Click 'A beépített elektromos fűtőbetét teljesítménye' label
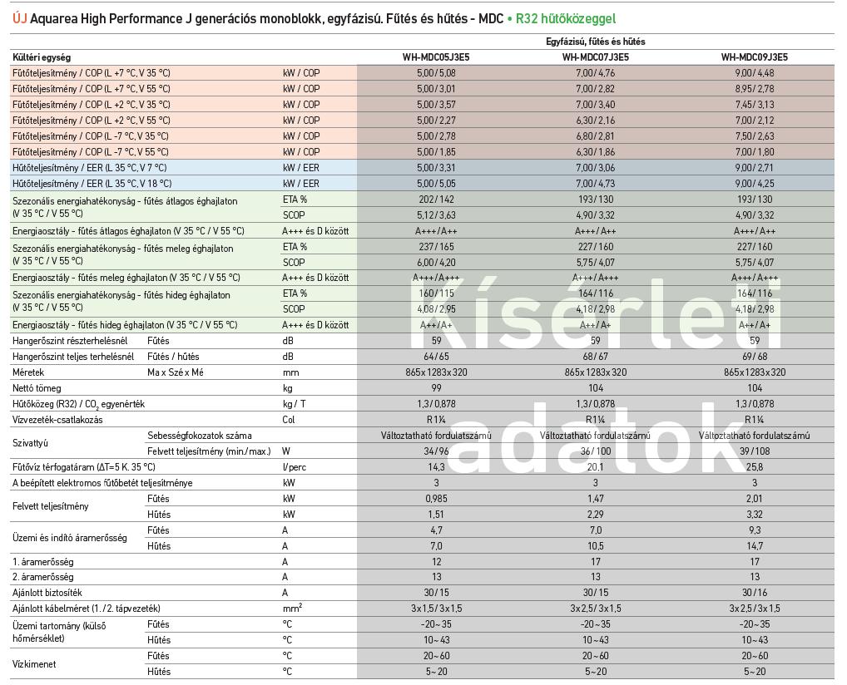This screenshot has width=847, height=685. pos(102,483)
